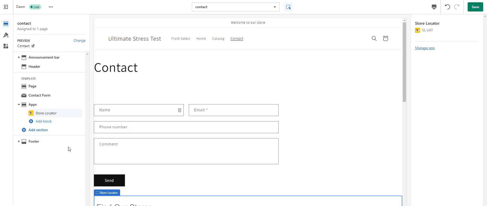Screen dimensions: 487x206
Task: Open the shopping cart icon
Action: (x=385, y=38)
